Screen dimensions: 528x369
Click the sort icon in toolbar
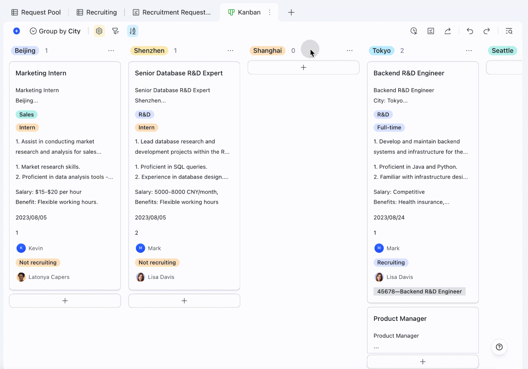[132, 31]
